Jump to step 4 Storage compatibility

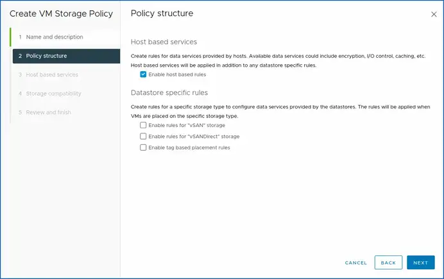[x=53, y=94]
